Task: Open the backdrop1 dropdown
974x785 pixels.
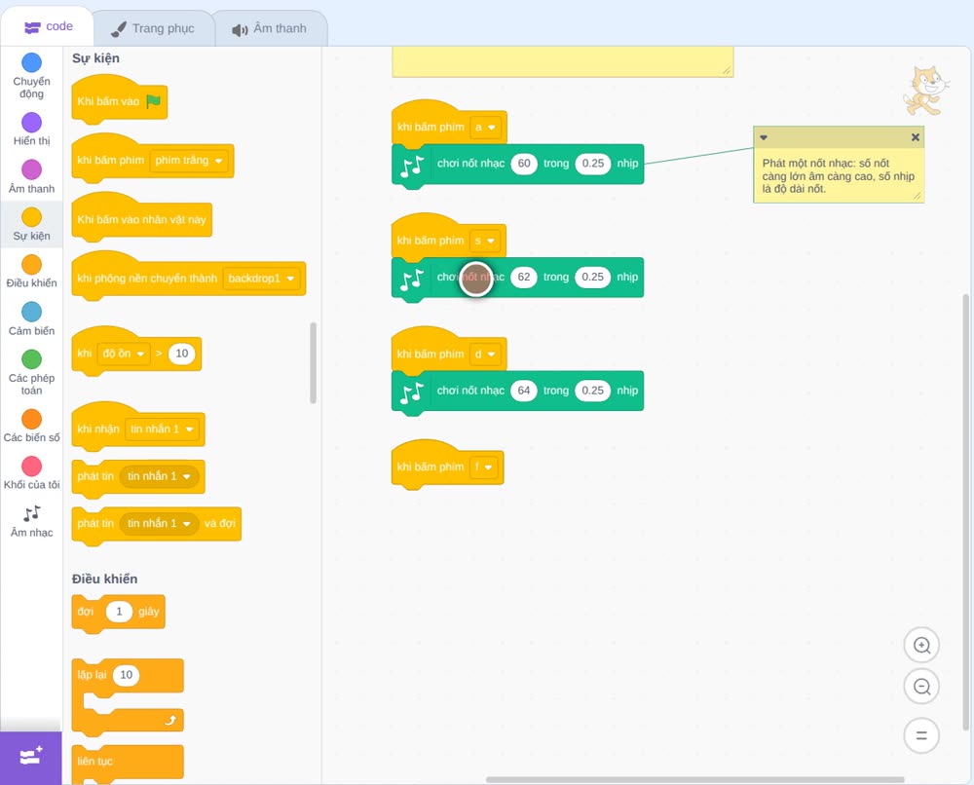Action: [261, 279]
